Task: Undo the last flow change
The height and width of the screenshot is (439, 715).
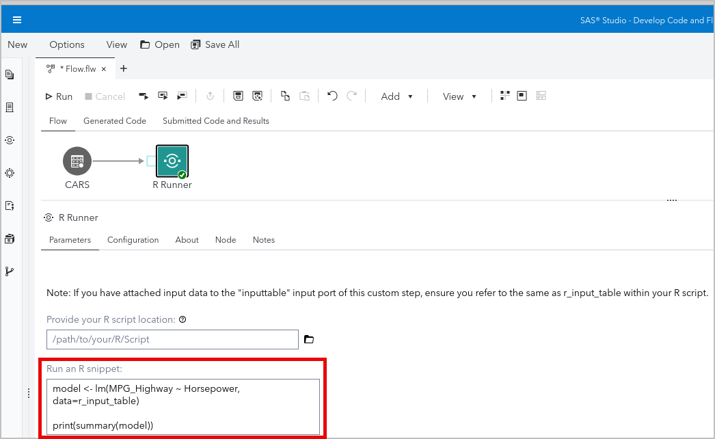Action: (332, 96)
